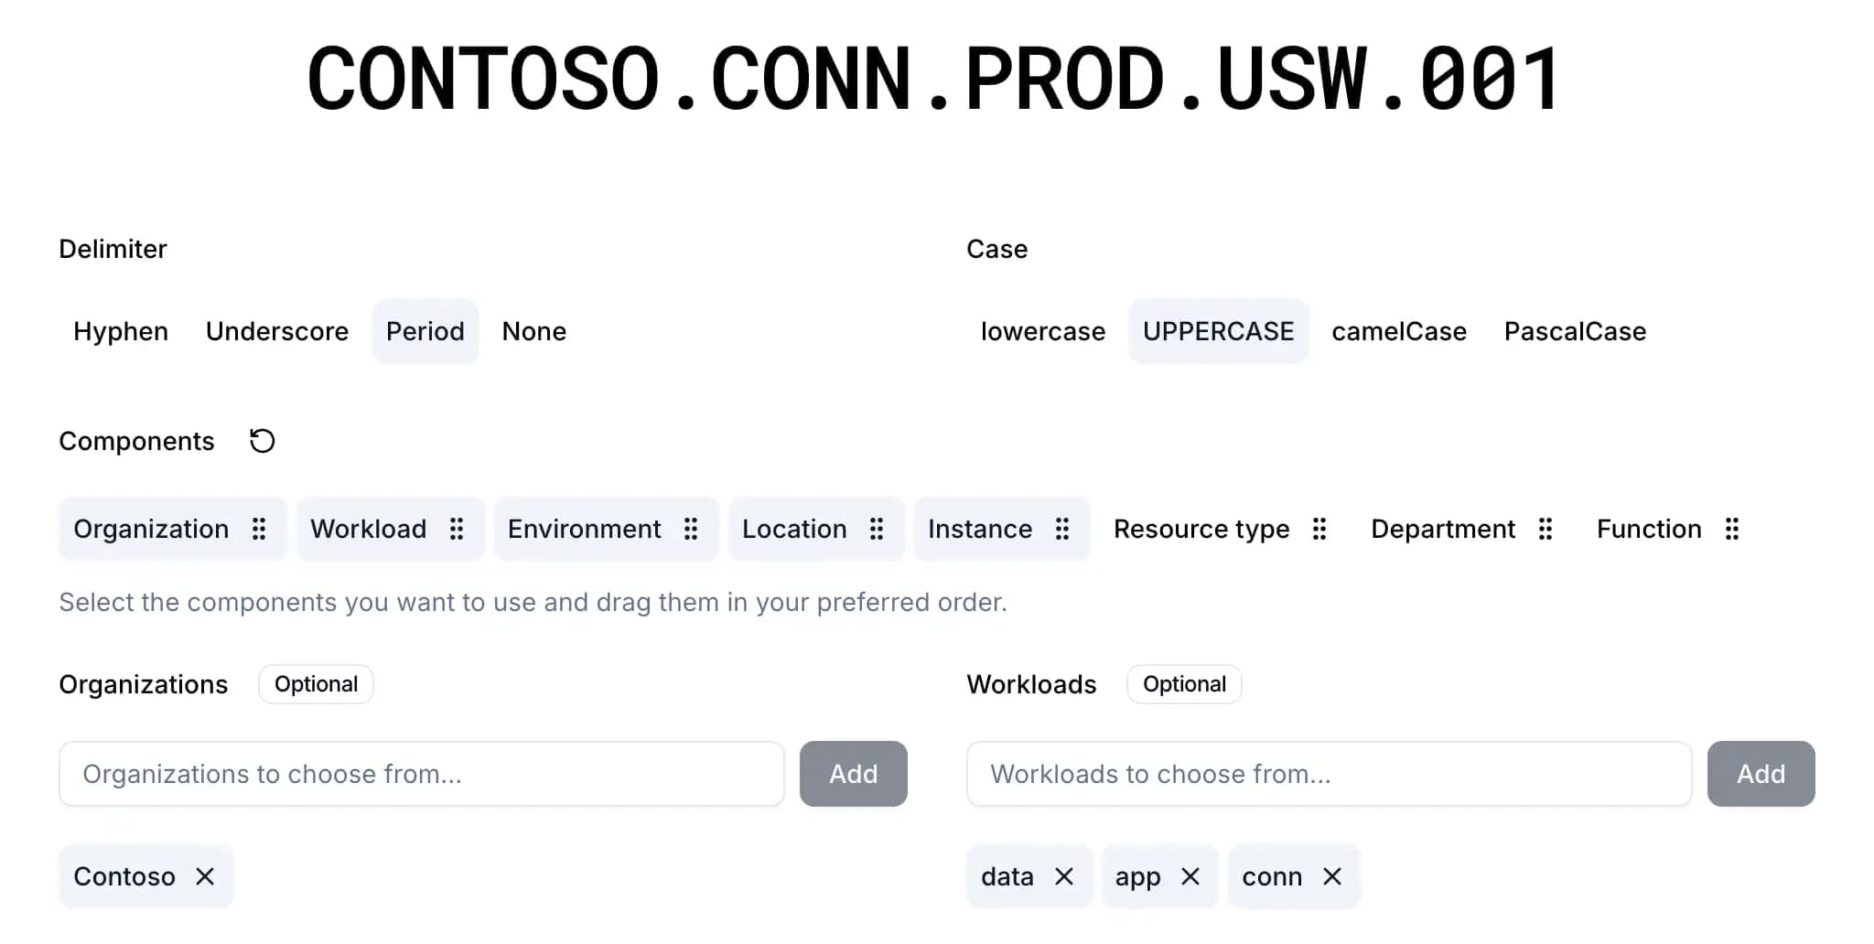Enable the Department component
This screenshot has width=1874, height=944.
1442,529
